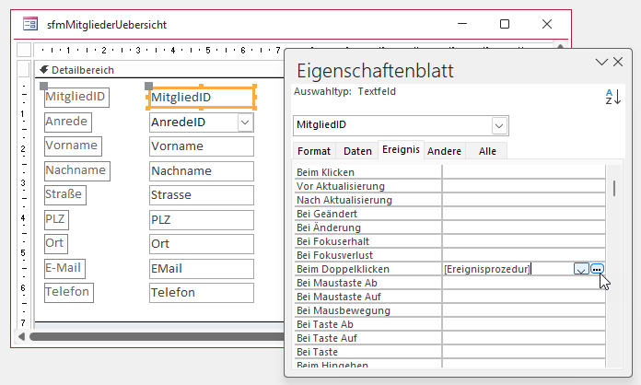Screen dimensions: 641x385
Task: Click the left scroll arrow of the form
Action: click(21, 337)
